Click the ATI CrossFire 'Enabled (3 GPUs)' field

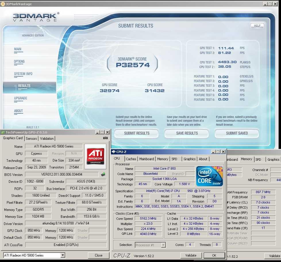point(66,245)
